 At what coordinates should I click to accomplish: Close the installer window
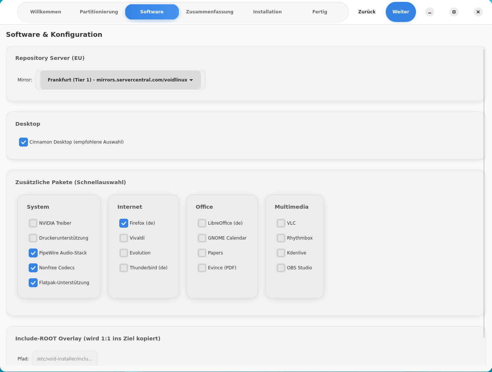[478, 12]
